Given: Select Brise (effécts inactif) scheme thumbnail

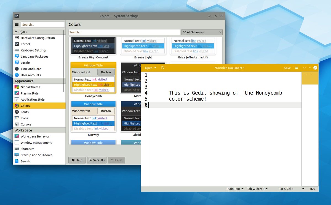Looking at the screenshot, I should tap(193, 46).
